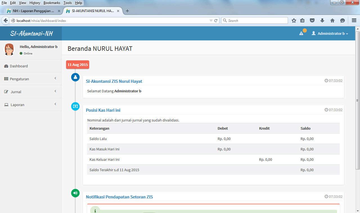360x213 pixels.
Task: Open the URL history dropdown arrow
Action: coord(211,20)
